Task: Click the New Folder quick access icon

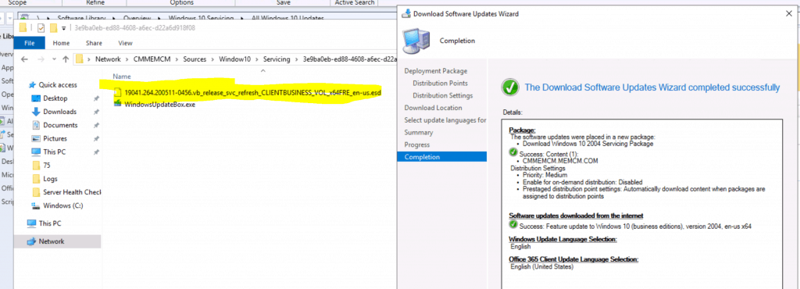Action: pos(53,27)
